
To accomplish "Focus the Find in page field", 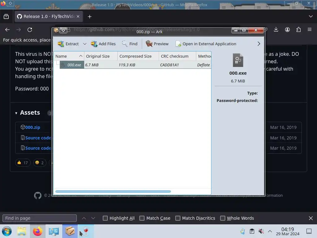I will (40, 218).
